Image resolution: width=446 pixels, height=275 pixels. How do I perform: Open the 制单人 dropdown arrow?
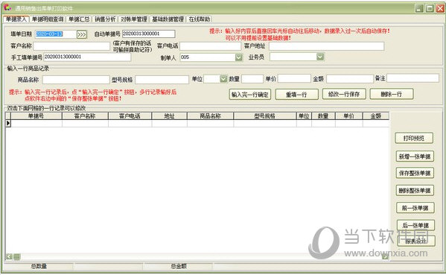point(239,57)
